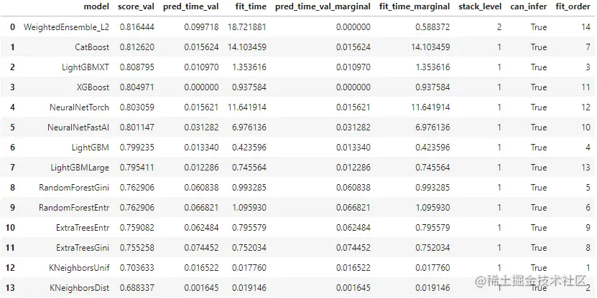597x298 pixels.
Task: Click row index 13
Action: coord(10,288)
